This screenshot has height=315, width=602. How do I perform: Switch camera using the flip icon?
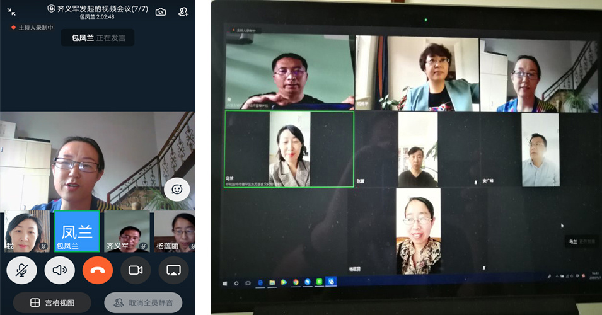[161, 11]
